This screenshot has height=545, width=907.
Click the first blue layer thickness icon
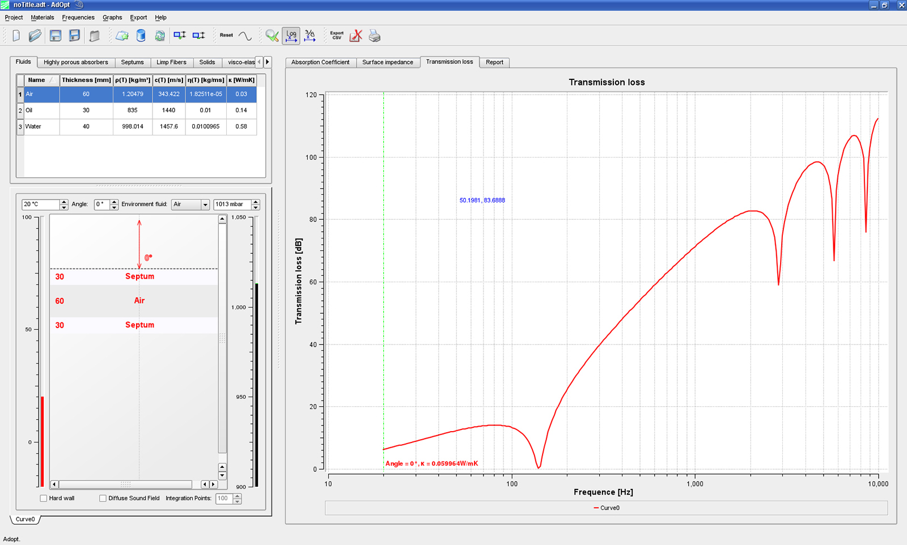(x=180, y=36)
